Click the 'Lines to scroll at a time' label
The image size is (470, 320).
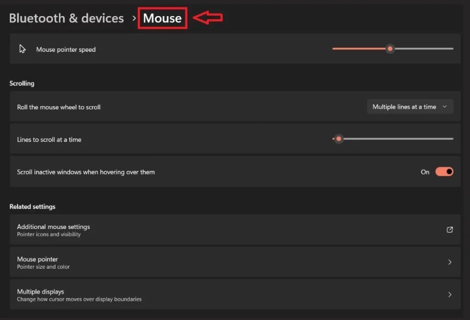(x=49, y=139)
